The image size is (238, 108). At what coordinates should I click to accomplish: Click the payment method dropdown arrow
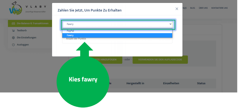(170, 24)
